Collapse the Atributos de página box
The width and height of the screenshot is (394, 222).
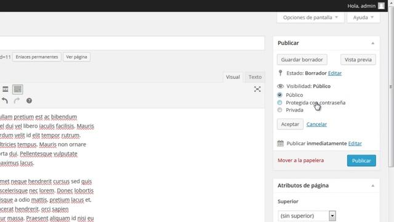[x=372, y=186]
